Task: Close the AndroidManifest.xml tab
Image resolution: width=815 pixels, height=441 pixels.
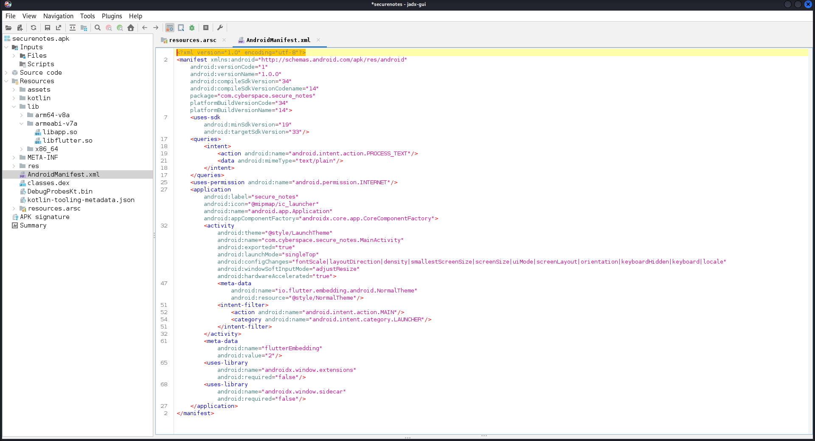Action: pyautogui.click(x=318, y=40)
